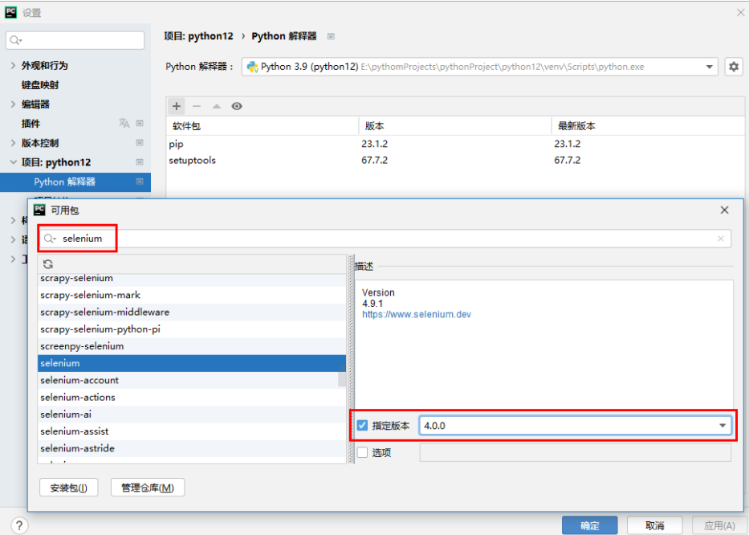
Task: Click the project-level icon beside Python 解释器 row
Action: point(140,182)
